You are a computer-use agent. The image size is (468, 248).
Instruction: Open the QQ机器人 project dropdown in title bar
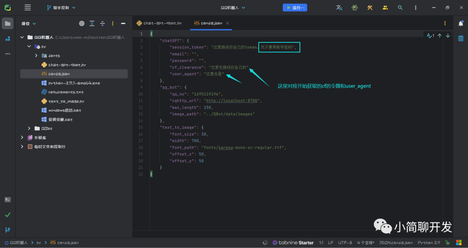(x=233, y=8)
